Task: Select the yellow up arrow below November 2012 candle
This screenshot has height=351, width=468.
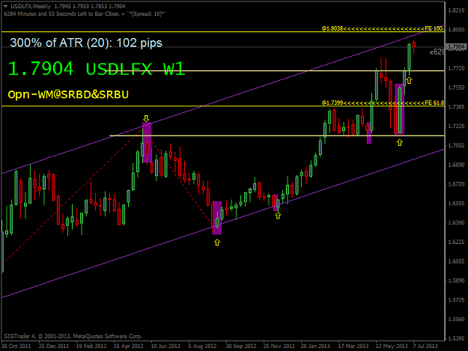Action: (x=278, y=216)
